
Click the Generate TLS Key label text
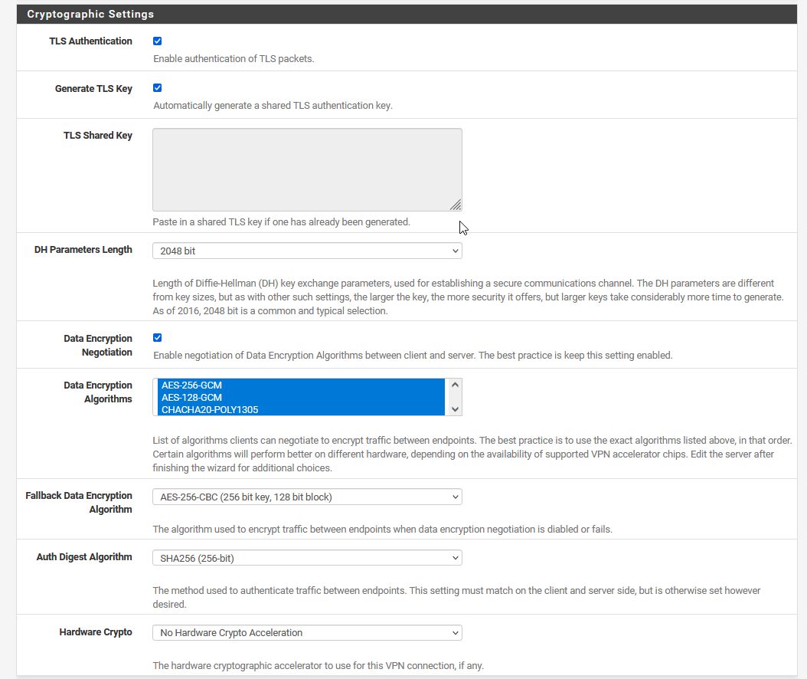pyautogui.click(x=93, y=89)
